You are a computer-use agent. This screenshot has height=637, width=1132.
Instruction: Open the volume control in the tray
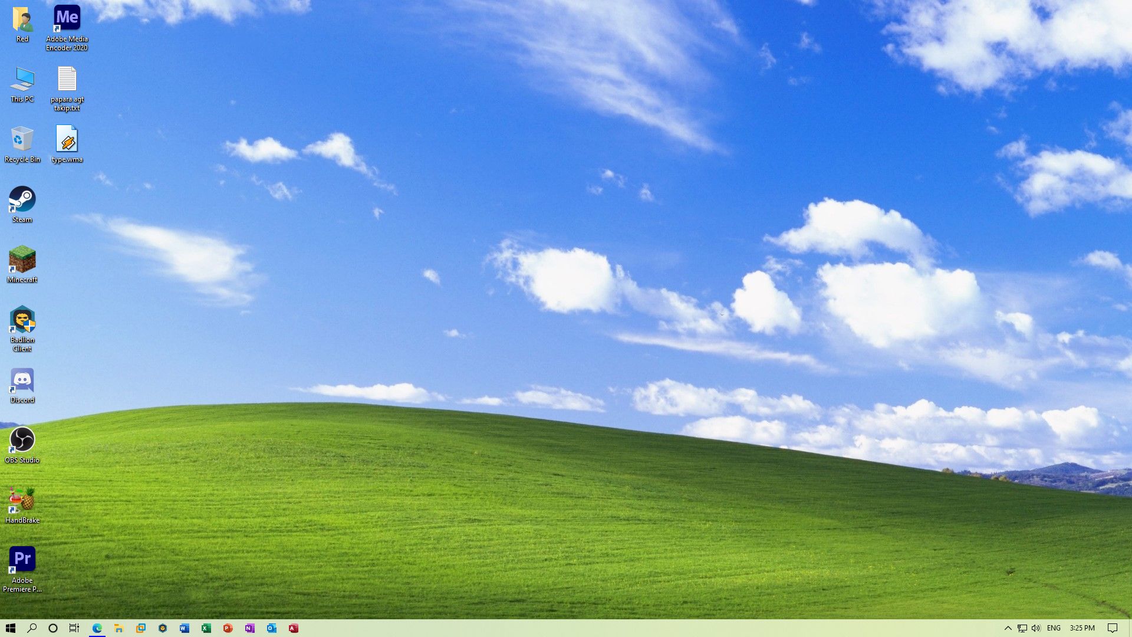[1036, 628]
